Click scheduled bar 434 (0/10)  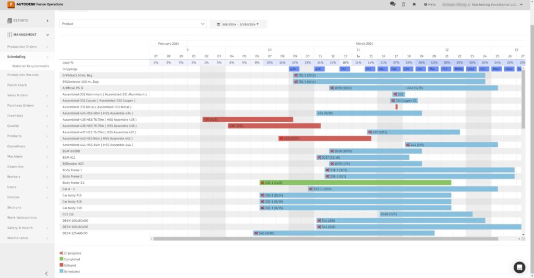tap(369, 113)
